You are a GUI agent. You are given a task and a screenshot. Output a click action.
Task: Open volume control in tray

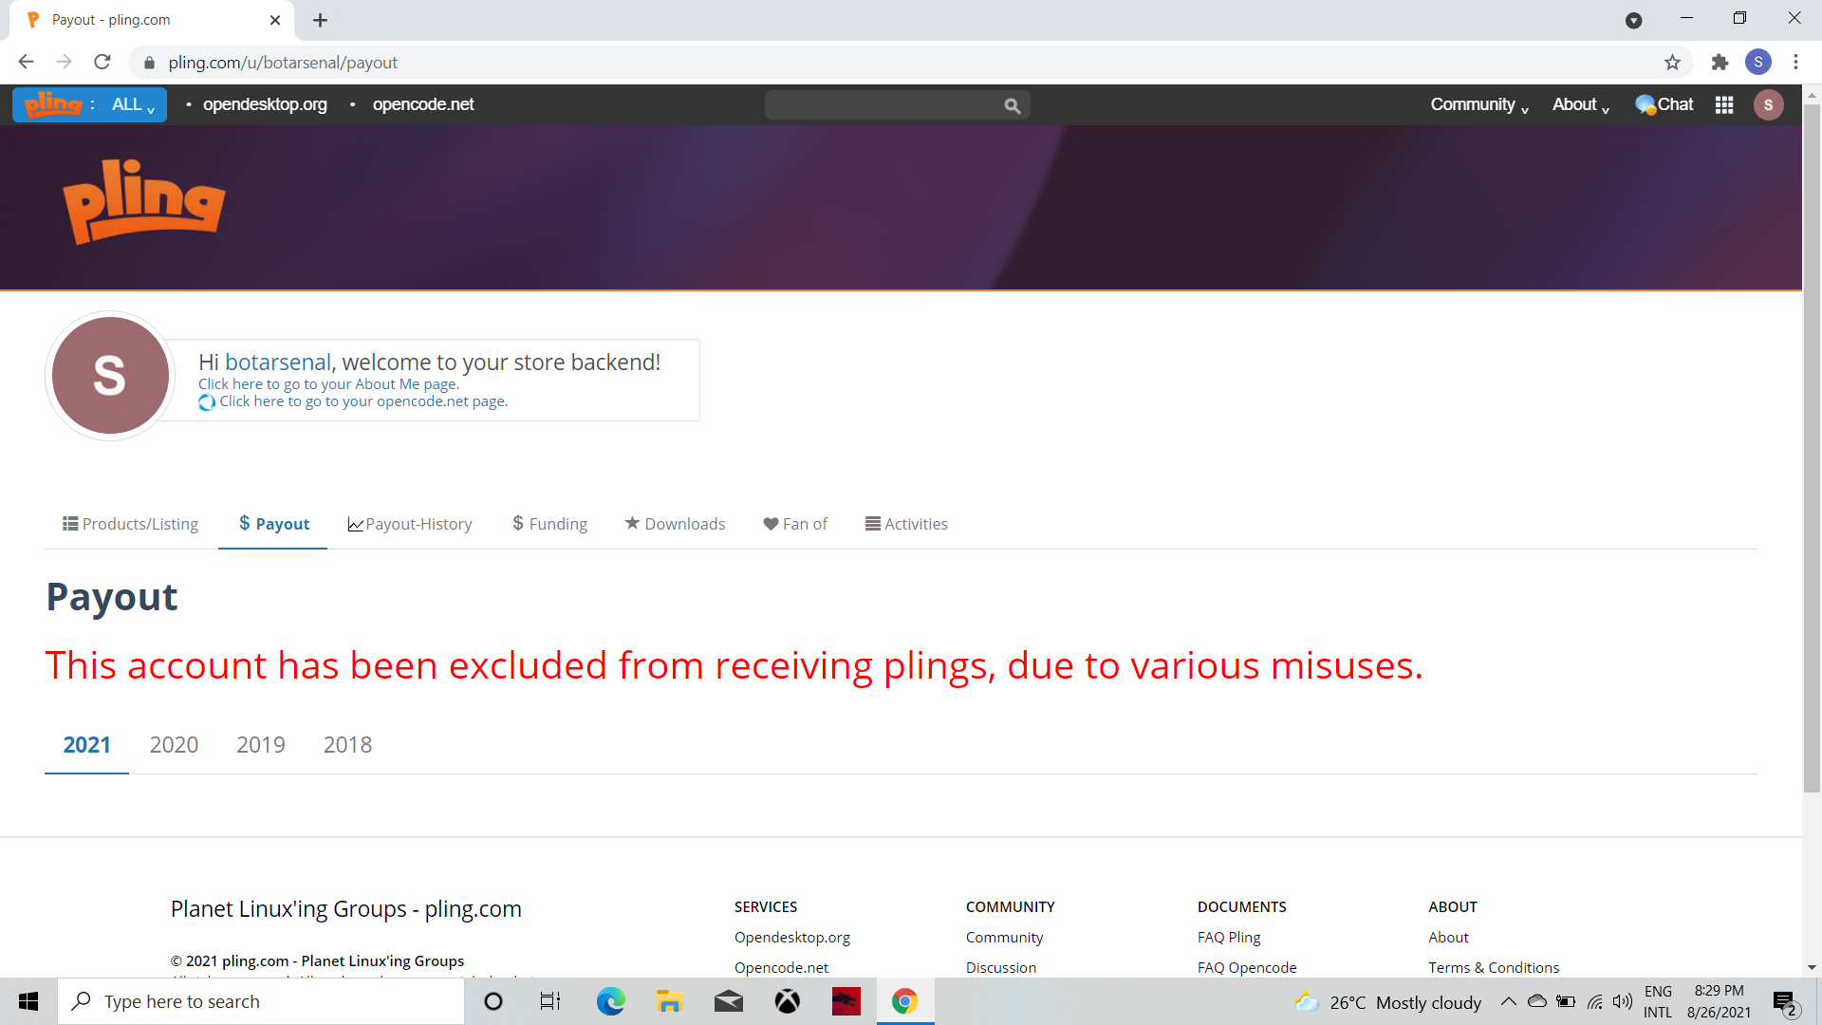tap(1623, 1001)
